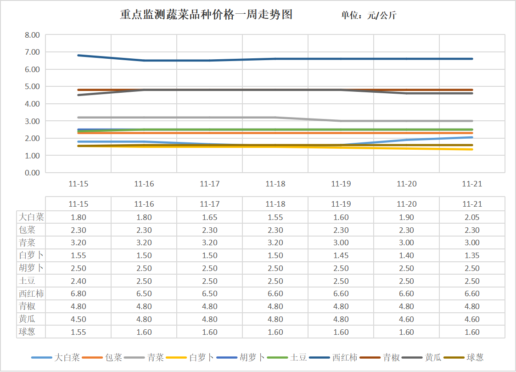
Task: Select the 西红柿 legend entry
Action: 344,357
